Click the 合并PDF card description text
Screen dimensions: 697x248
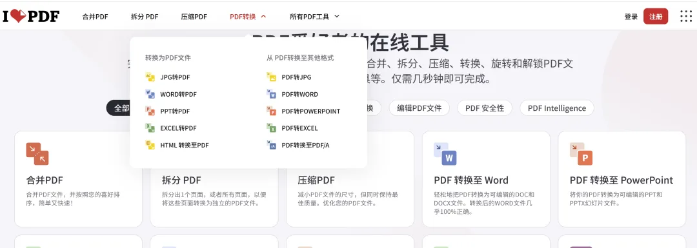pyautogui.click(x=73, y=199)
